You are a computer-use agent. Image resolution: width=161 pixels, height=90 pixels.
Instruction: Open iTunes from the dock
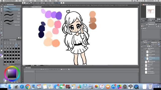[102, 87]
